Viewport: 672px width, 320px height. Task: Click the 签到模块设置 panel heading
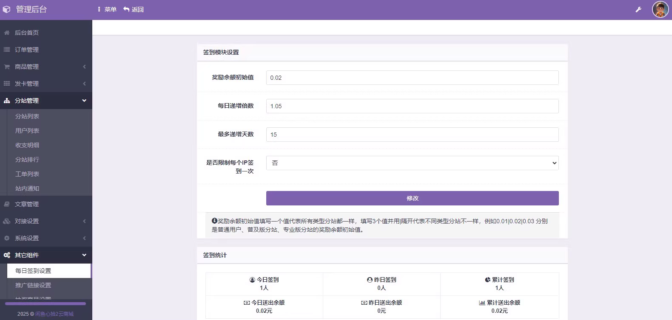221,52
